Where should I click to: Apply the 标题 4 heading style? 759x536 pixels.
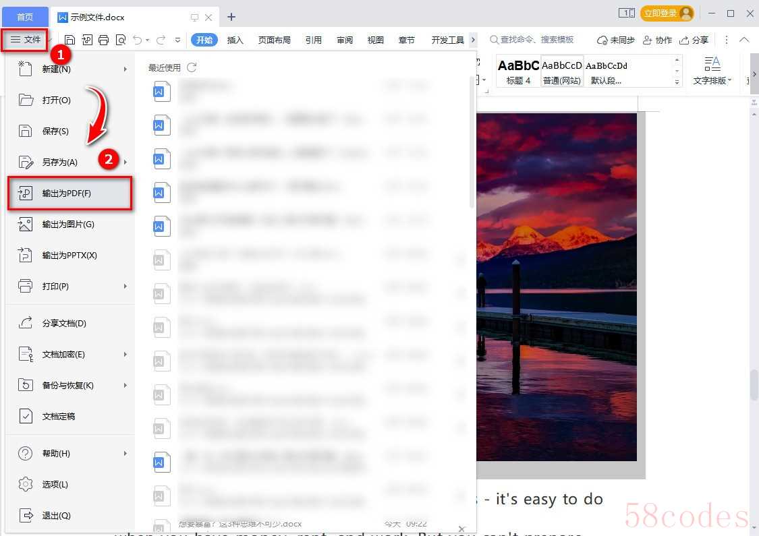point(518,71)
